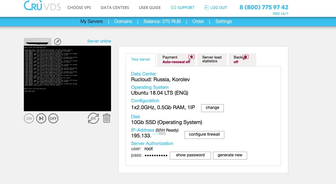336x184 pixels.
Task: Click the 1x2.0GHz, 0.5Gb RAM, 1IP text
Action: (x=163, y=107)
